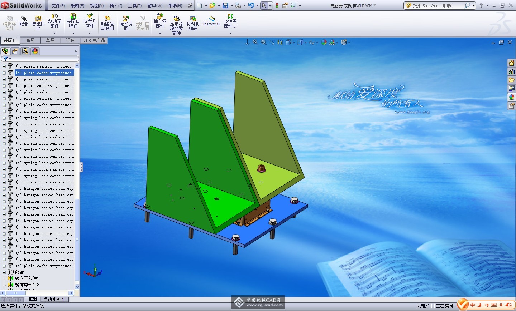The image size is (516, 311).
Task: Open Appearances color ball in task pane
Action: (511, 97)
